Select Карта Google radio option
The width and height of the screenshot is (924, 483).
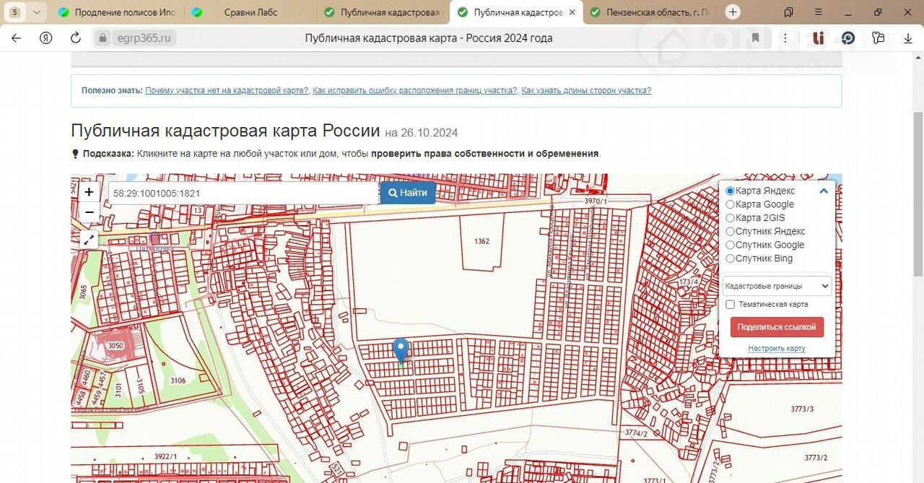pos(730,204)
